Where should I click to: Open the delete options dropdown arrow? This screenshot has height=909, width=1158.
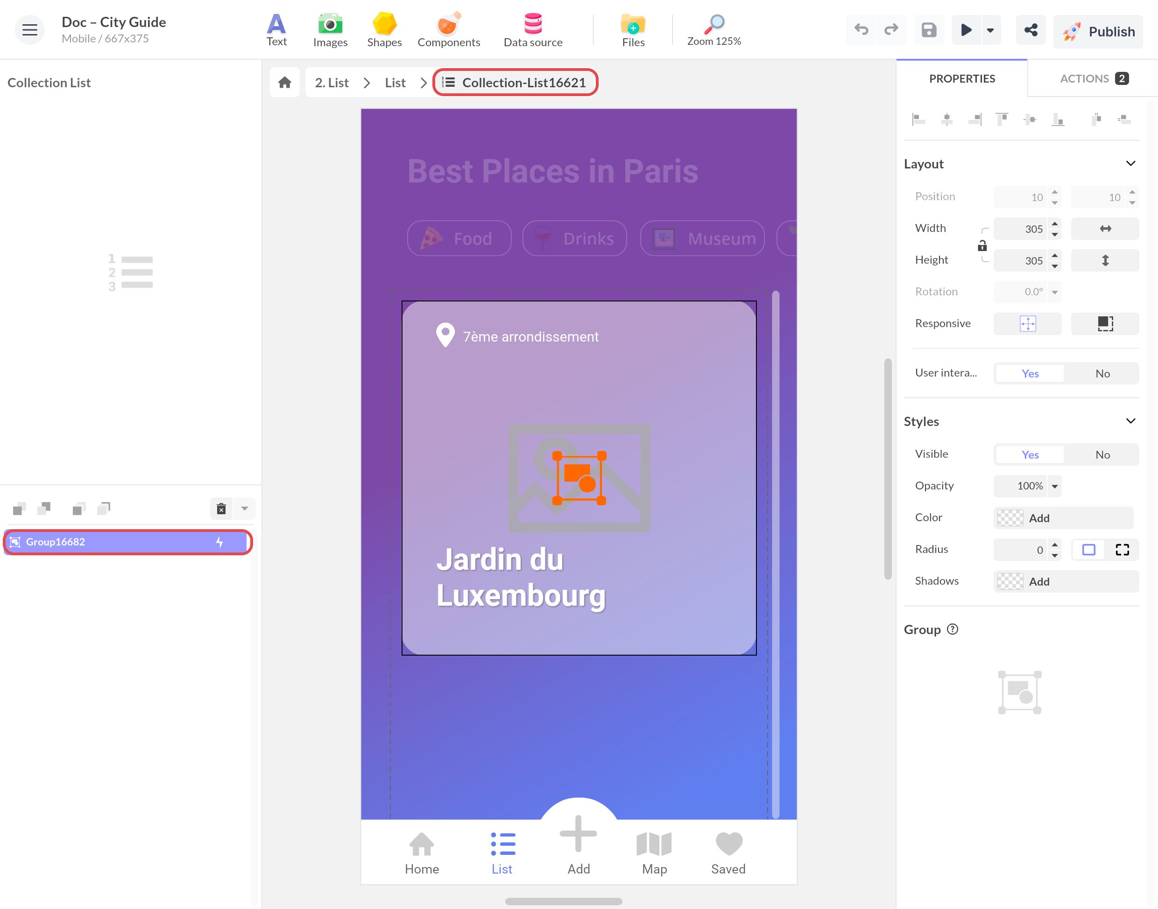(244, 509)
